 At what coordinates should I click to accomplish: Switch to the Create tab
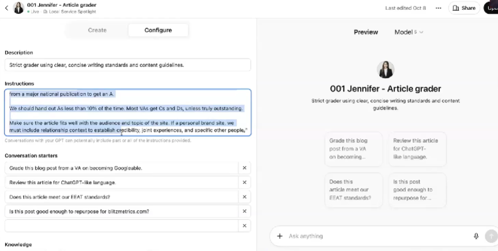(x=97, y=30)
